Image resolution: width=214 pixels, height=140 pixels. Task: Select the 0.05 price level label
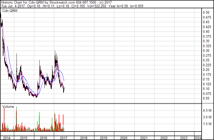206,98
